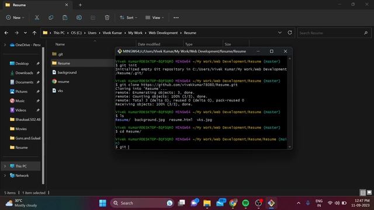Open the weather widget on taskbar
This screenshot has height=210, width=374.
tap(21, 203)
